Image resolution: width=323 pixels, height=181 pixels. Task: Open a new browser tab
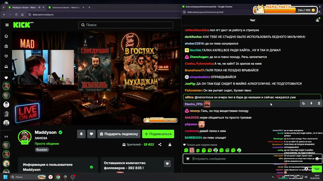(89, 8)
